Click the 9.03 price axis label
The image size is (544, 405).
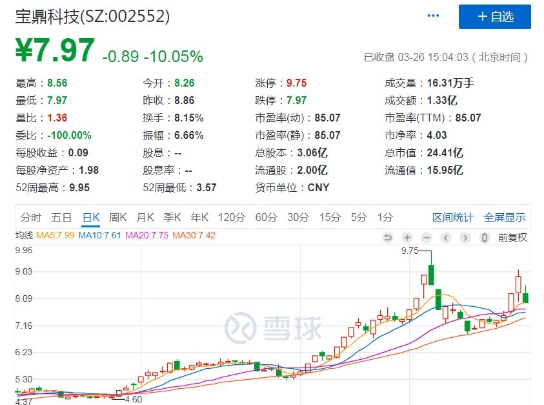(24, 271)
